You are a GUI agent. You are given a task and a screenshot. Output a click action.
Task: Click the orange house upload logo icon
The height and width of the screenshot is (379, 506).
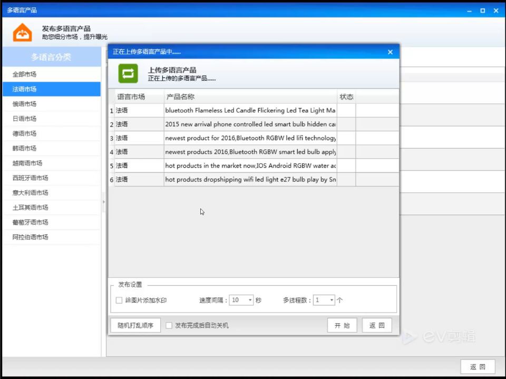(x=22, y=33)
